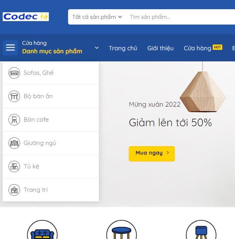The height and width of the screenshot is (239, 235).
Task: Click the dining table icon for Bộ bàn ăn
Action: (14, 96)
